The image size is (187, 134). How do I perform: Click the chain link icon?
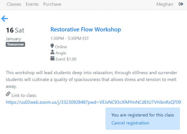pos(8,94)
